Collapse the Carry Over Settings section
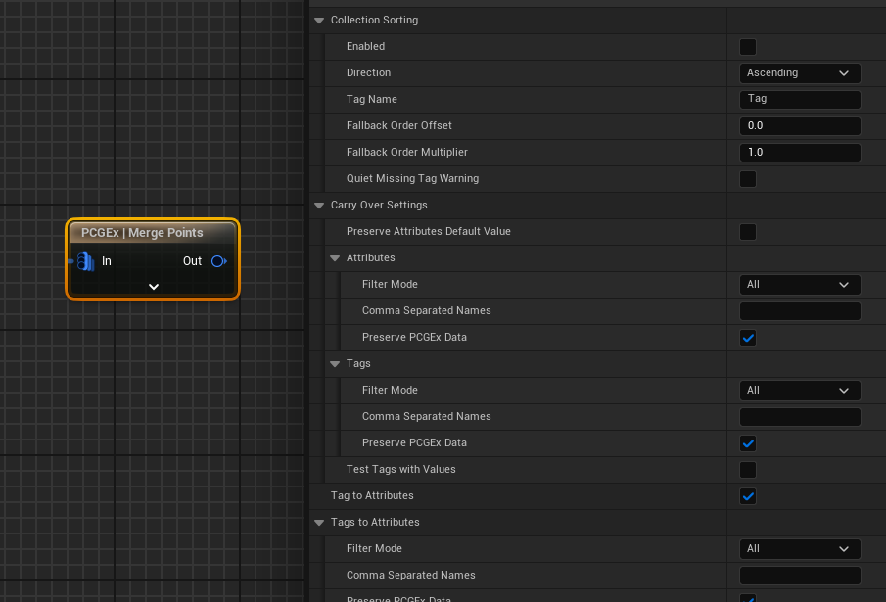 (x=320, y=206)
